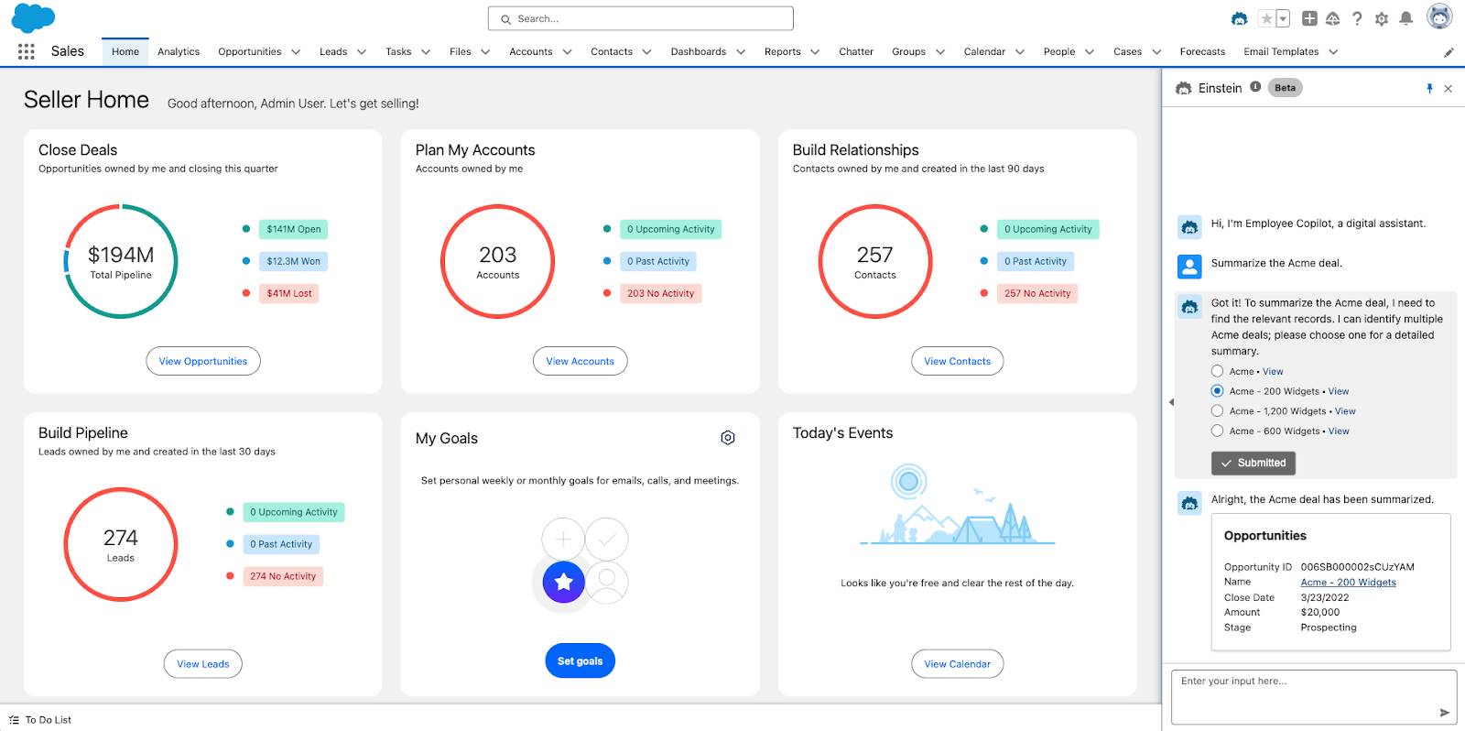
Task: Click the '$12.3M Won' legend tag
Action: point(294,261)
